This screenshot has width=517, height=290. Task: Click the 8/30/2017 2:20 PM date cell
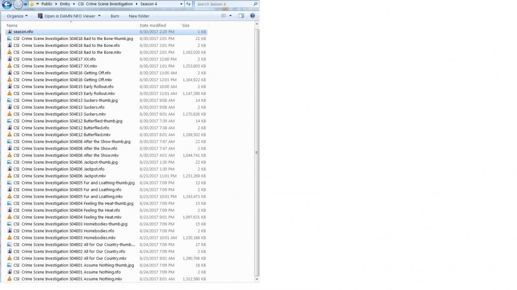[157, 32]
